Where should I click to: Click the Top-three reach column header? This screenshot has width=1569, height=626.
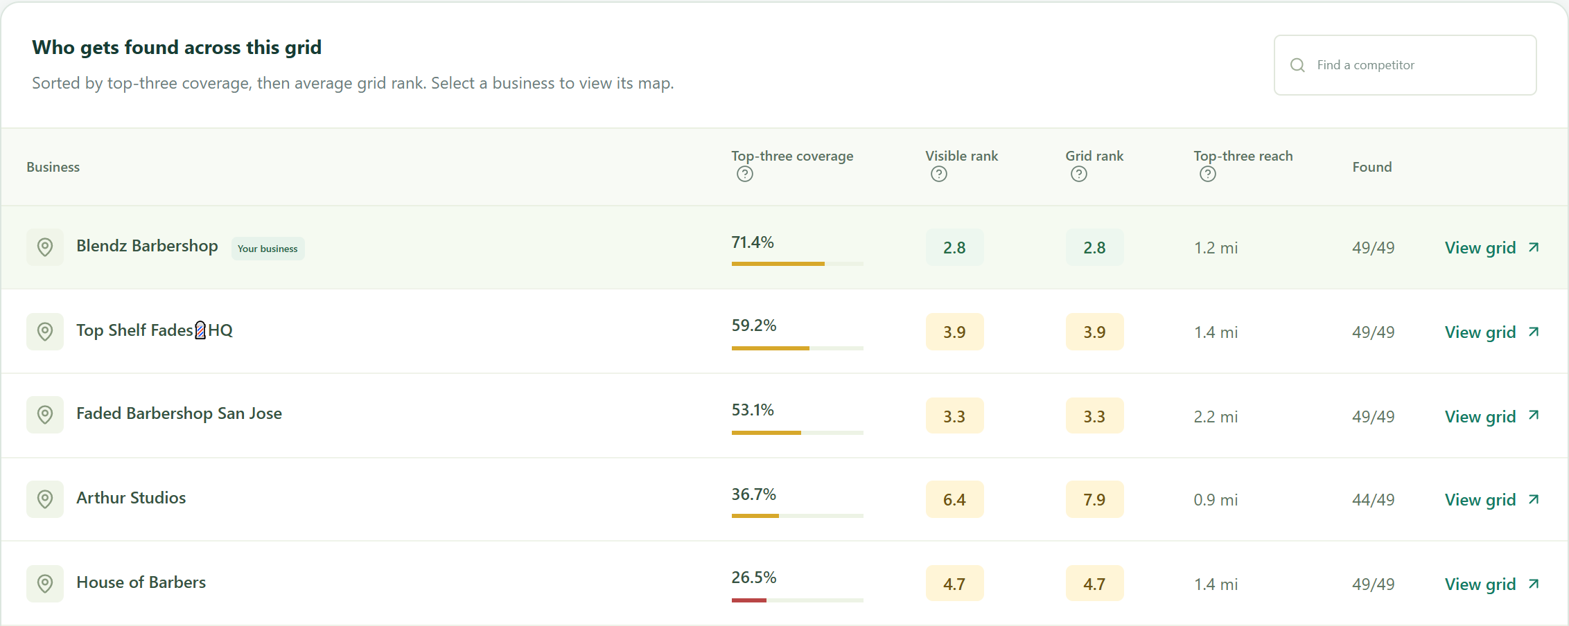(x=1243, y=156)
